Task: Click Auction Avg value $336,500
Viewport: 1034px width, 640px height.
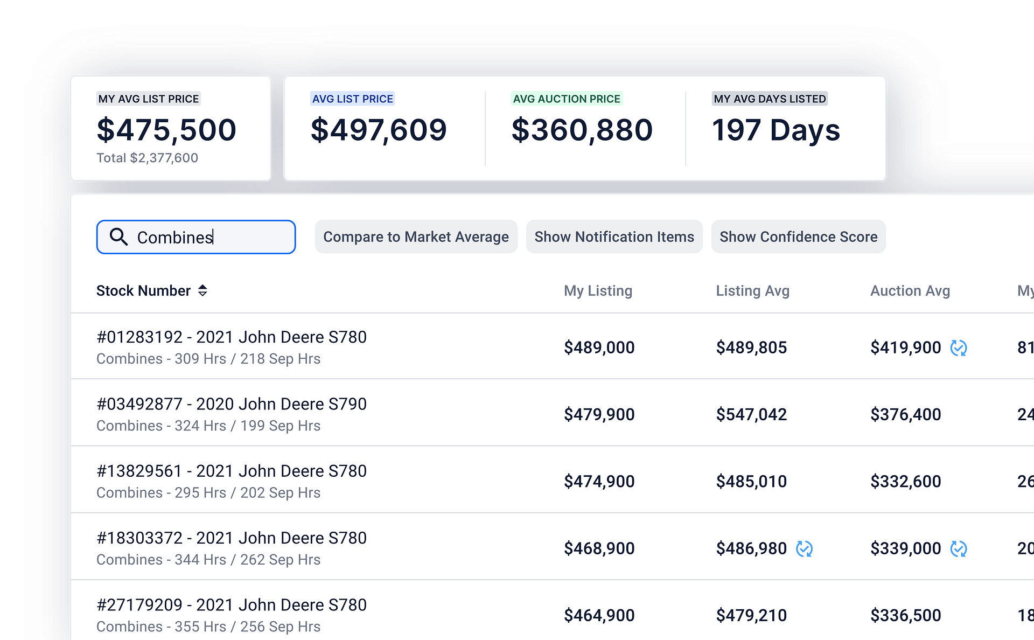Action: [x=906, y=615]
